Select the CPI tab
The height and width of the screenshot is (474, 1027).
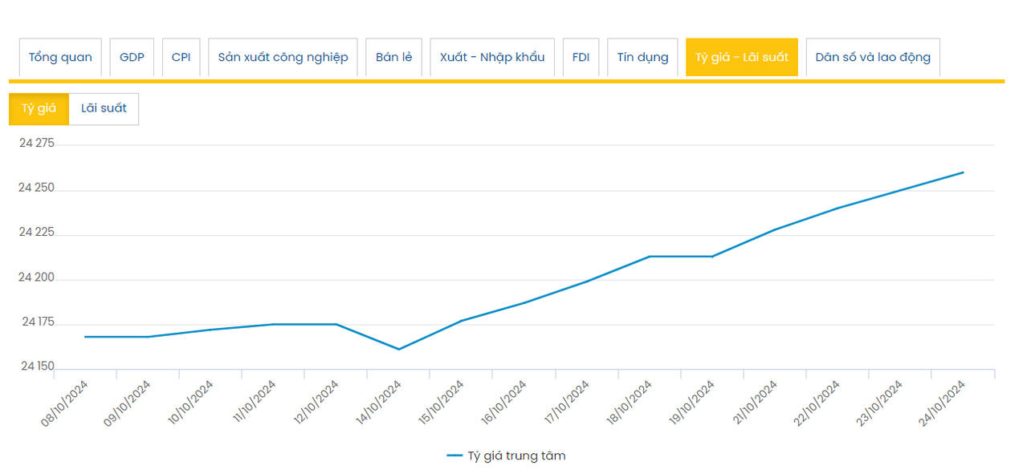[x=181, y=57]
